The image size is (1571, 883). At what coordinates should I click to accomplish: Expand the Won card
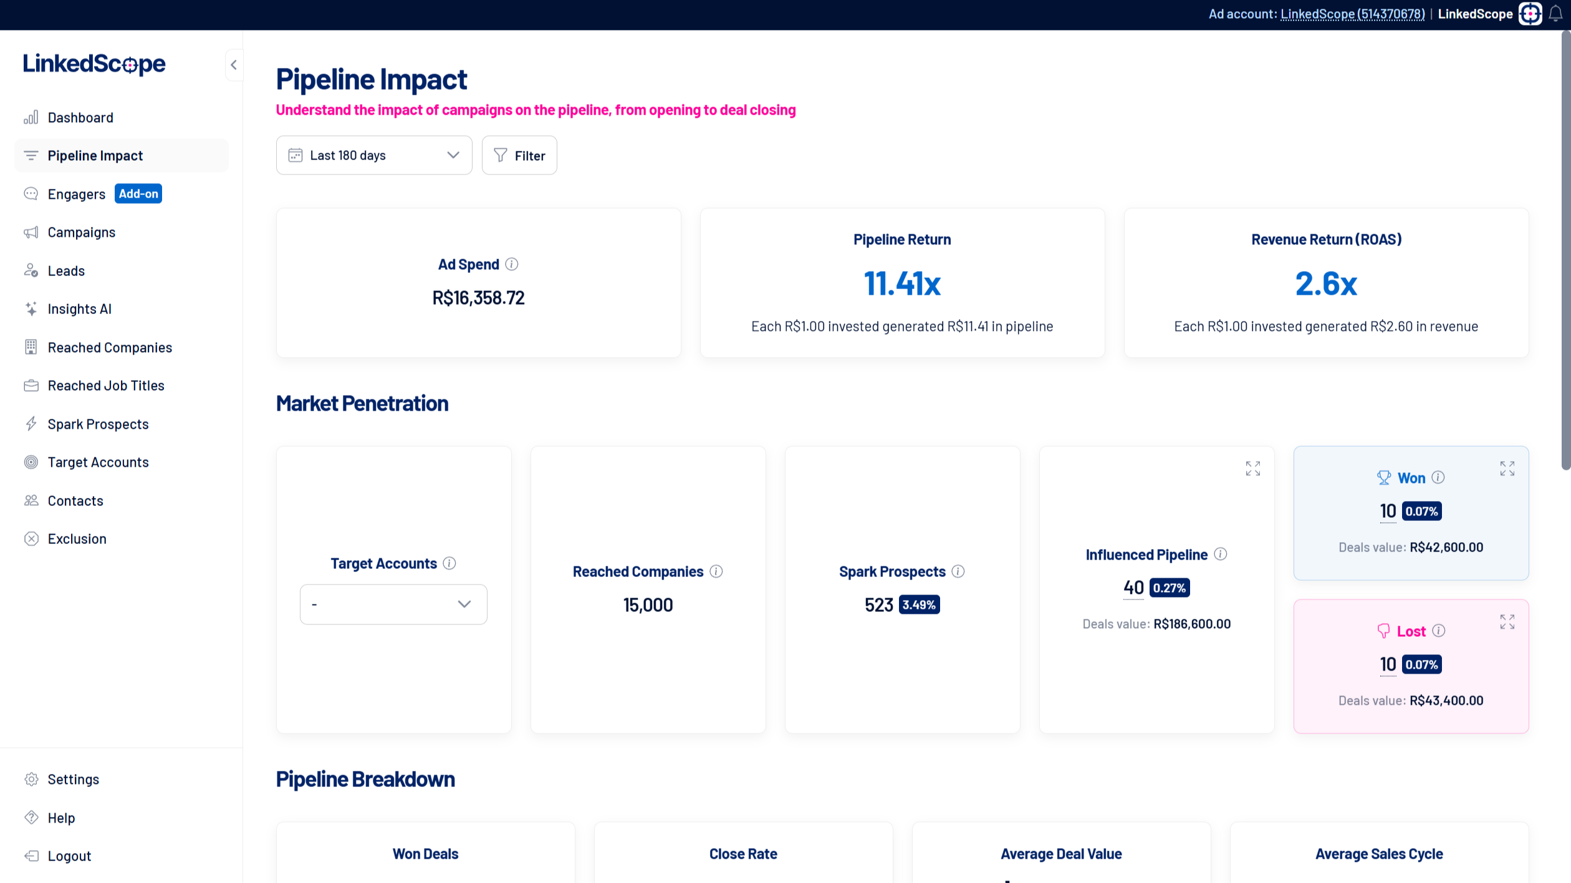click(1507, 469)
